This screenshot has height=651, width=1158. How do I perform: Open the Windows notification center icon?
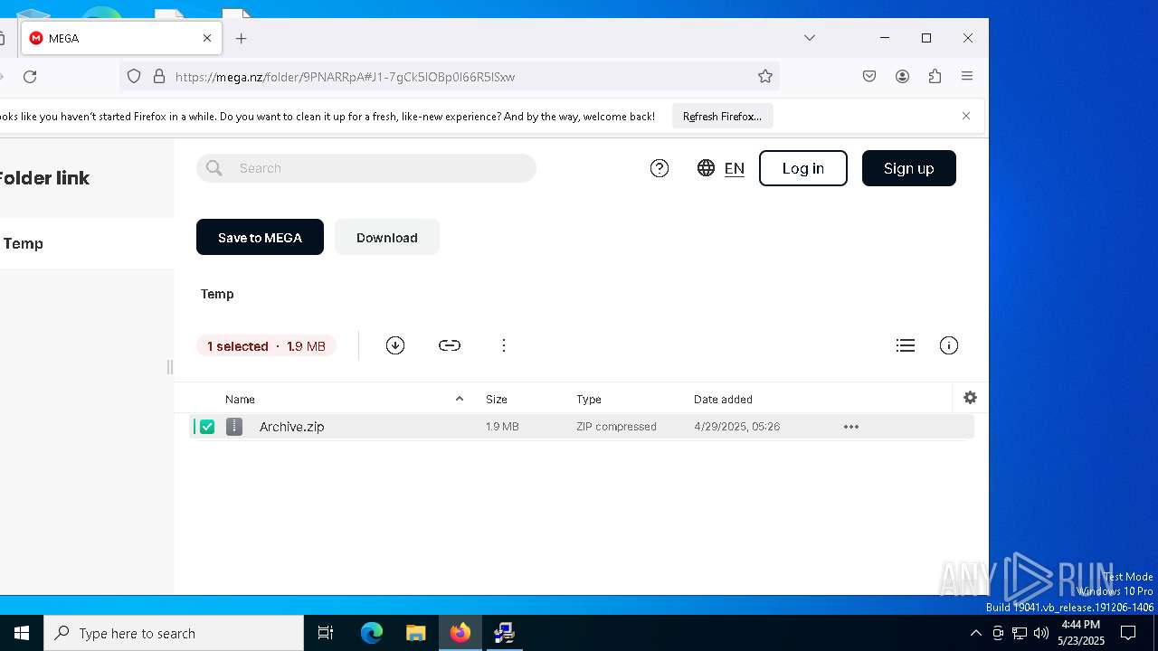pos(1128,633)
